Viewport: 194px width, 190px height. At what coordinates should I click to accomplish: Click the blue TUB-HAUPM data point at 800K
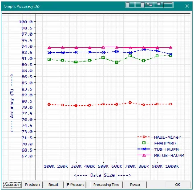click(x=144, y=50)
